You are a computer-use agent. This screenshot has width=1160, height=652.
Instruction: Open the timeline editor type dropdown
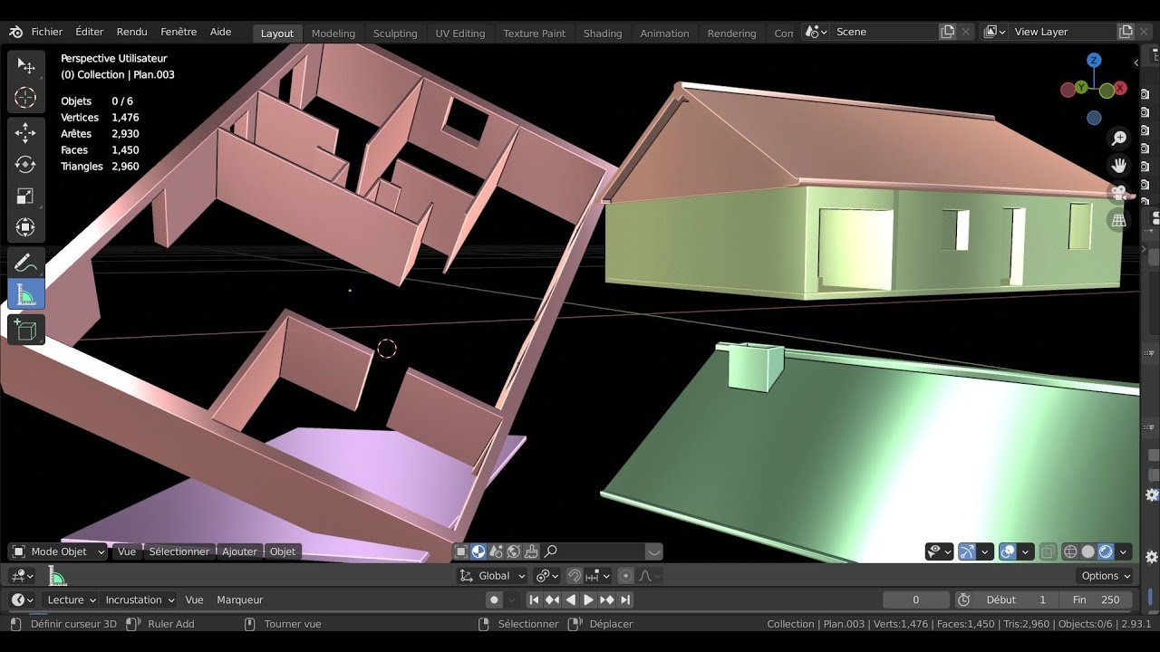pyautogui.click(x=22, y=599)
